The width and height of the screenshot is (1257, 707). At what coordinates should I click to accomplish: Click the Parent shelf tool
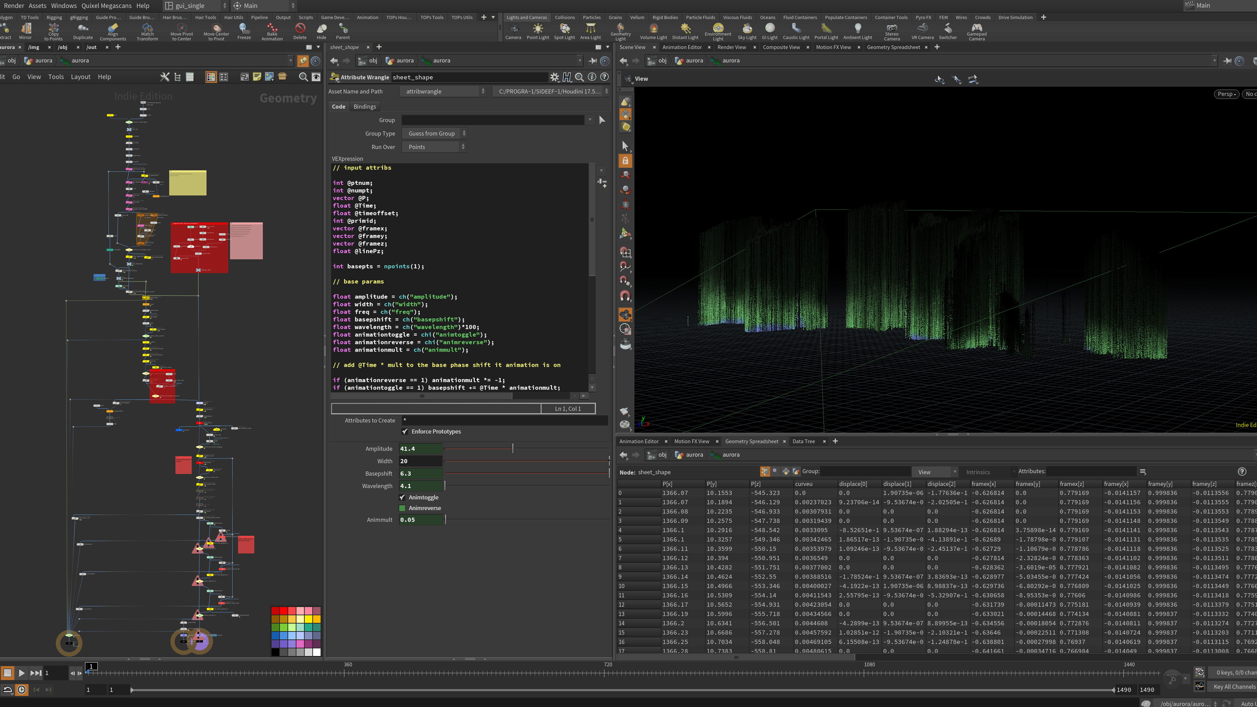[x=342, y=31]
